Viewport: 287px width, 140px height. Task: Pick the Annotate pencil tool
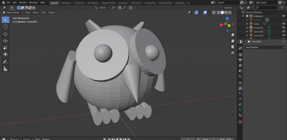click(5, 62)
